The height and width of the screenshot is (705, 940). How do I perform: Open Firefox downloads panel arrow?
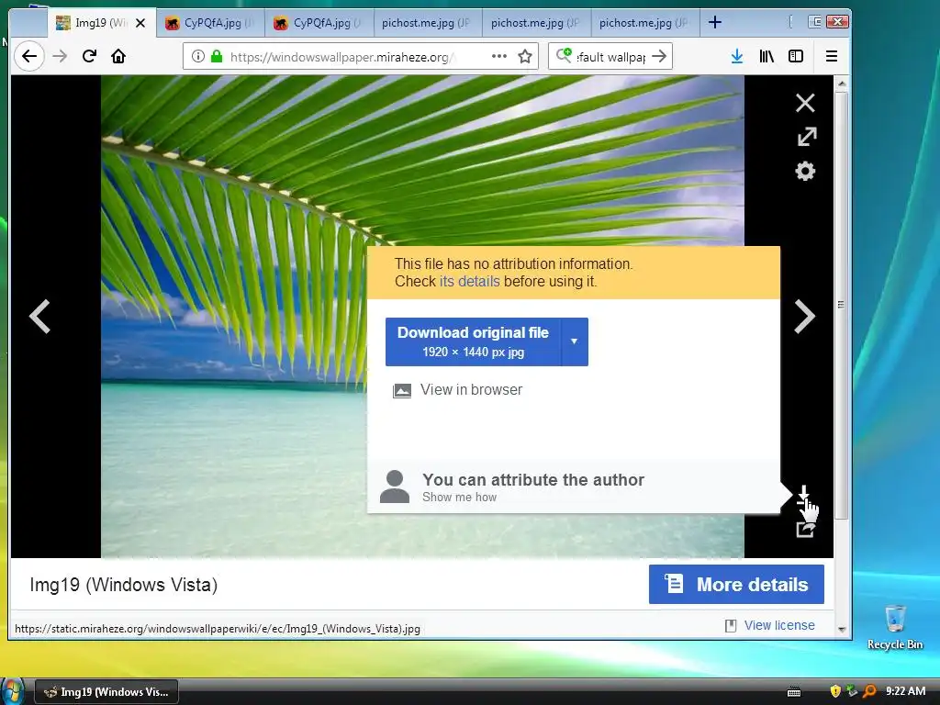click(x=737, y=56)
